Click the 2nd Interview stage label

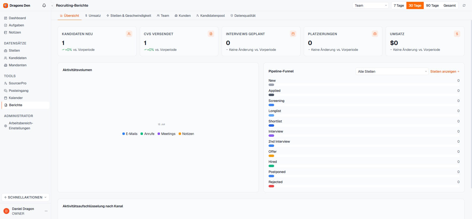(x=279, y=142)
